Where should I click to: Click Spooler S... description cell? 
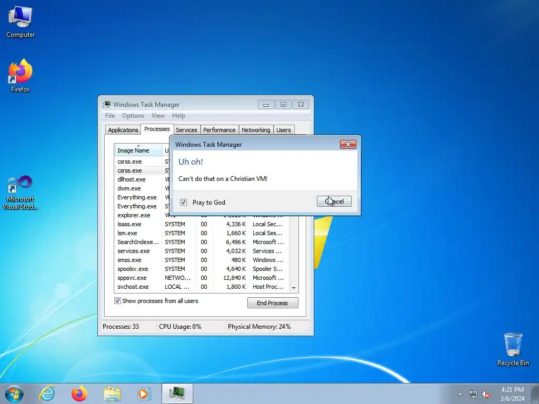point(268,269)
